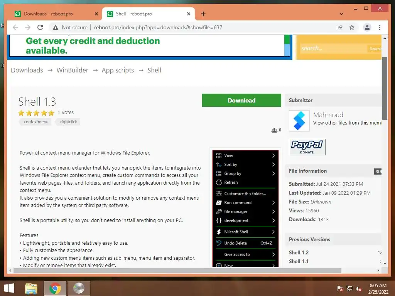Expand the View submenu arrow
Image resolution: width=395 pixels, height=296 pixels.
(x=273, y=156)
